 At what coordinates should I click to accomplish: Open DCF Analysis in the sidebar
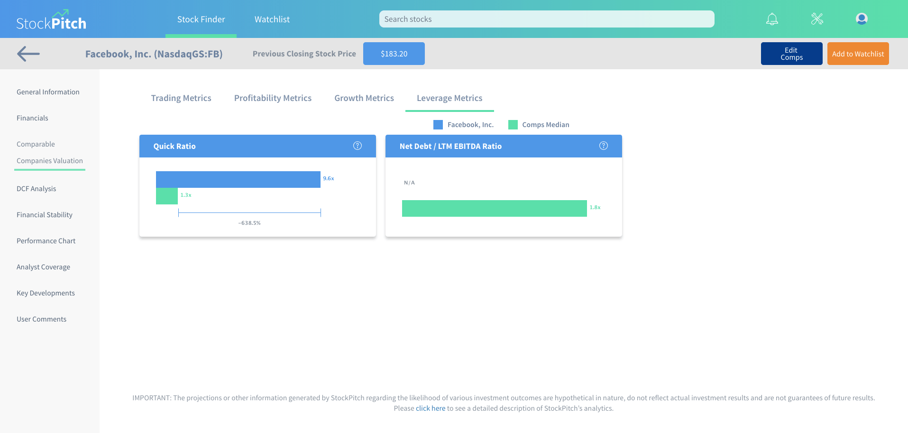[37, 189]
